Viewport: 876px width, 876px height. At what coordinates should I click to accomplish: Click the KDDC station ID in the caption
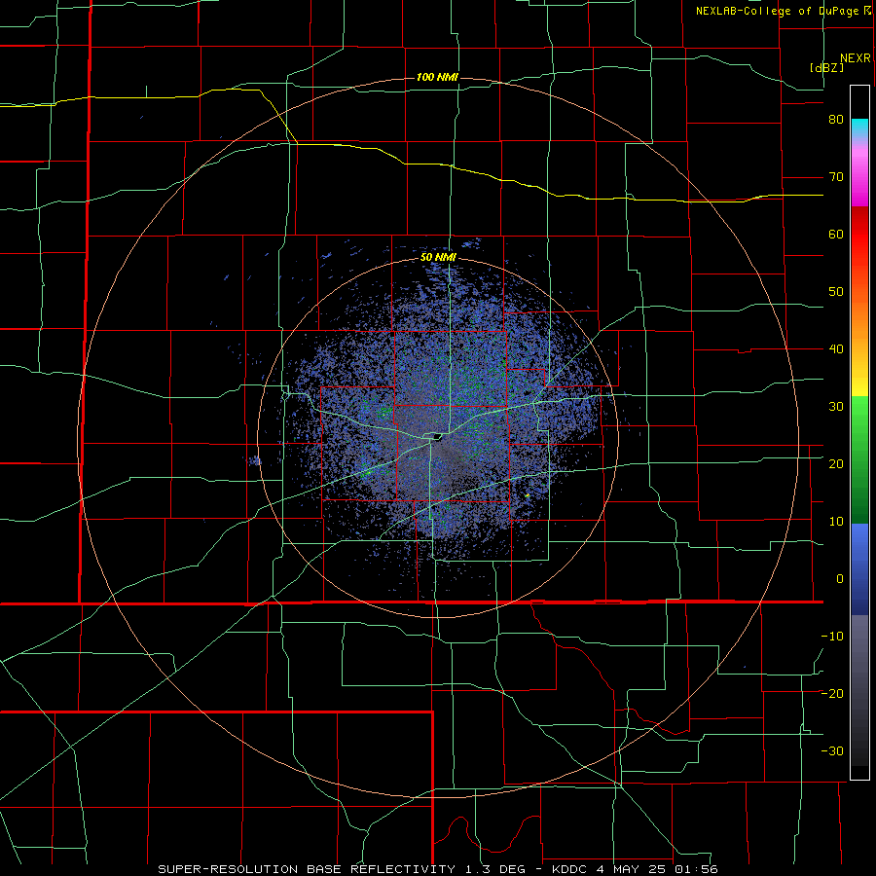[569, 869]
